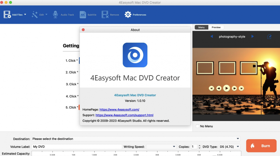Screen dimensions: 280x156
Task: Click skip-to-end button in menu preview
Action: coord(241,88)
